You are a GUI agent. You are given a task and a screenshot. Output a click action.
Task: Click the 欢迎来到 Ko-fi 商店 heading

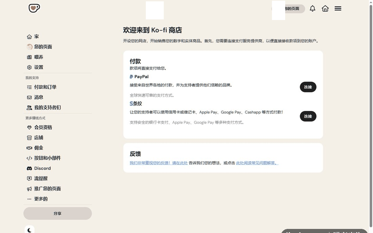point(153,30)
